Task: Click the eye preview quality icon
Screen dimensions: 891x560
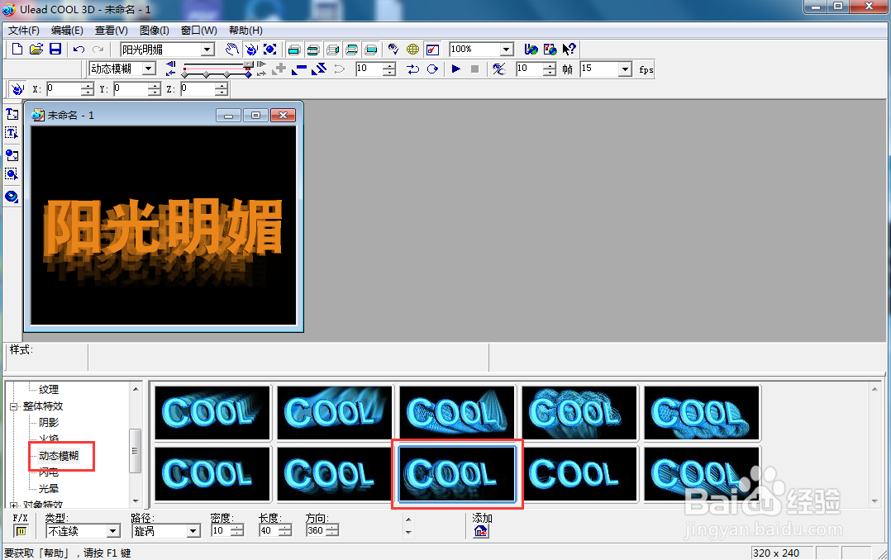Action: (393, 50)
